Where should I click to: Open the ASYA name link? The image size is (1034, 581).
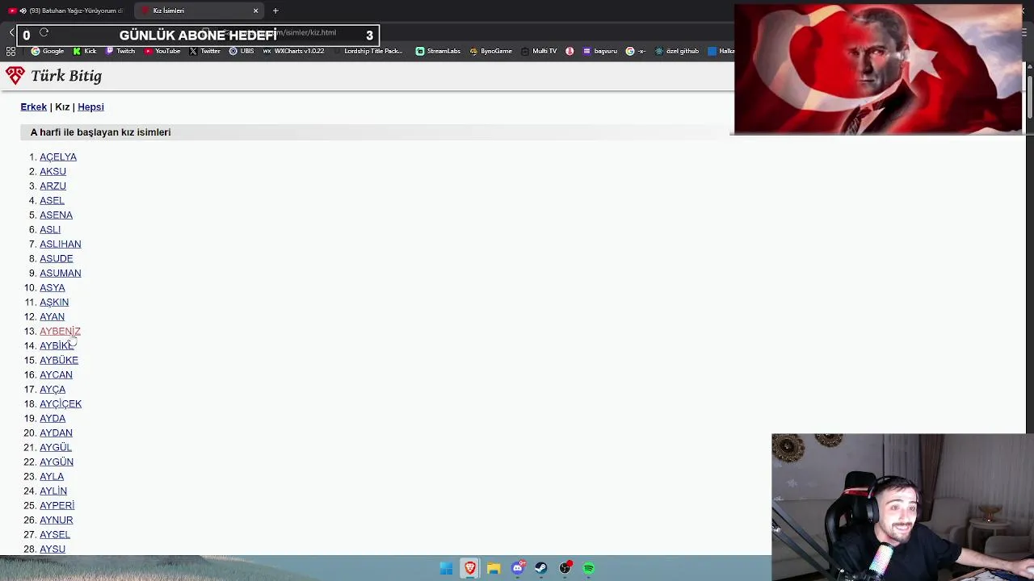(53, 287)
